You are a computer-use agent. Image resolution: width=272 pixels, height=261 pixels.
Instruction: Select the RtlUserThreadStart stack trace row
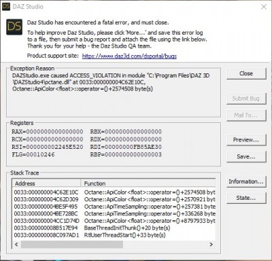click(114, 235)
